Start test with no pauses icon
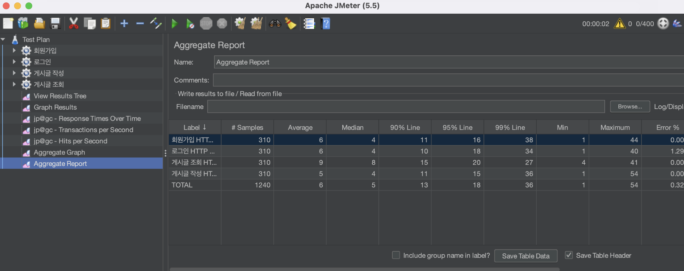This screenshot has height=271, width=684. [x=190, y=23]
